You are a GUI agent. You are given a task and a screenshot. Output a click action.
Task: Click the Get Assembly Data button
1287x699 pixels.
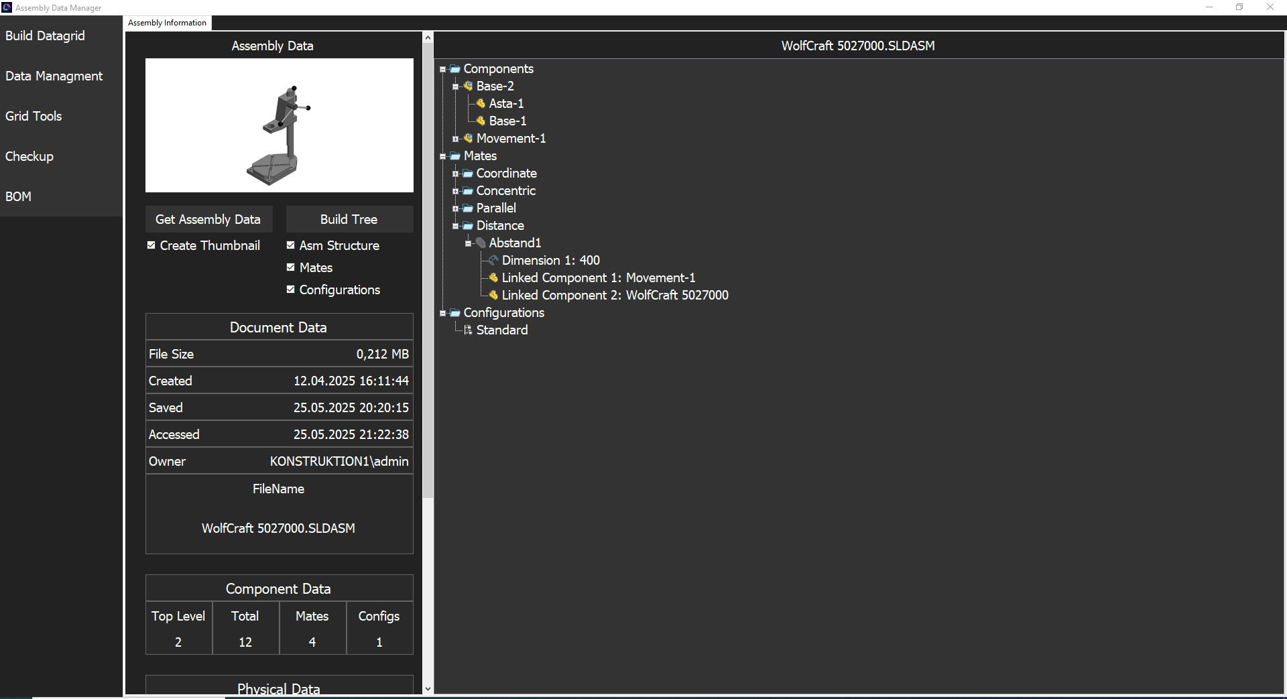coord(208,219)
